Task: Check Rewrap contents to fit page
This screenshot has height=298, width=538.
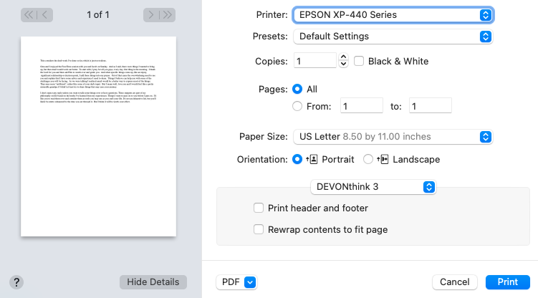Action: point(259,230)
